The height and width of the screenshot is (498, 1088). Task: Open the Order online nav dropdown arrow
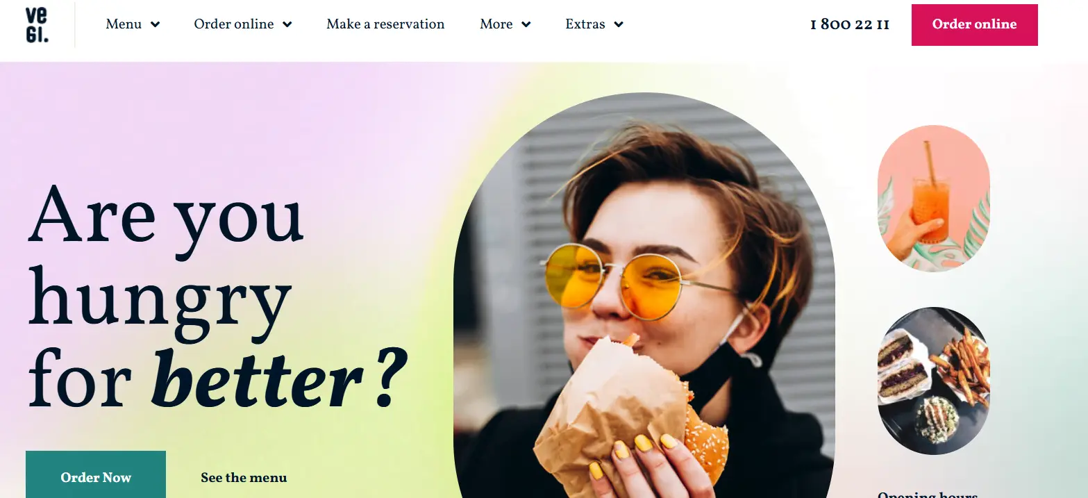pyautogui.click(x=287, y=24)
